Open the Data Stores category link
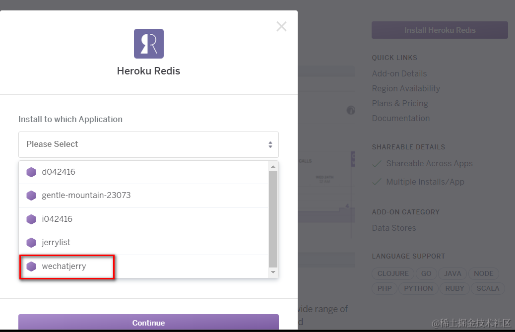Image resolution: width=515 pixels, height=332 pixels. 394,228
